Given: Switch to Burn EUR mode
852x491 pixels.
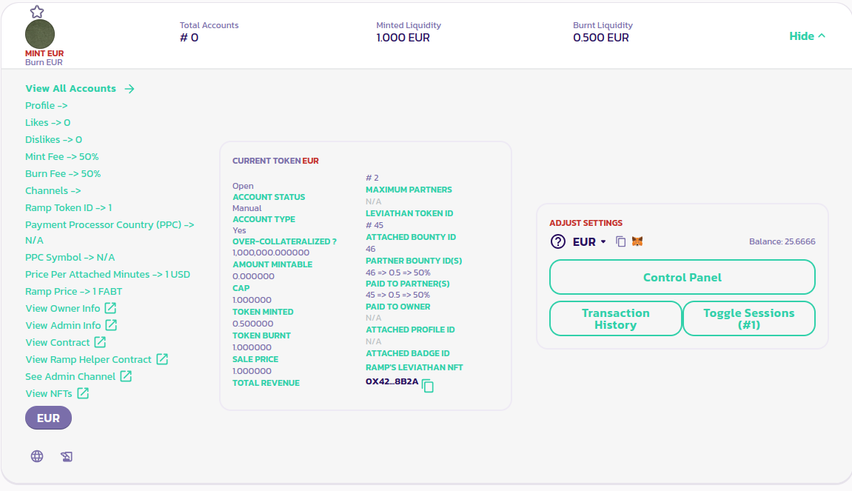Looking at the screenshot, I should pos(44,62).
